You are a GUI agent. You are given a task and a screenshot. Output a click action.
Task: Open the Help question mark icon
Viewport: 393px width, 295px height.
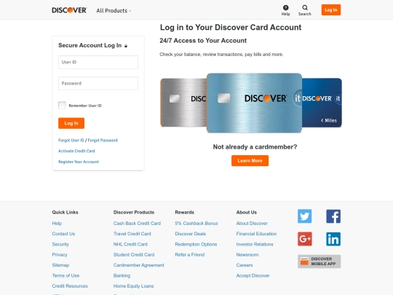(x=285, y=7)
